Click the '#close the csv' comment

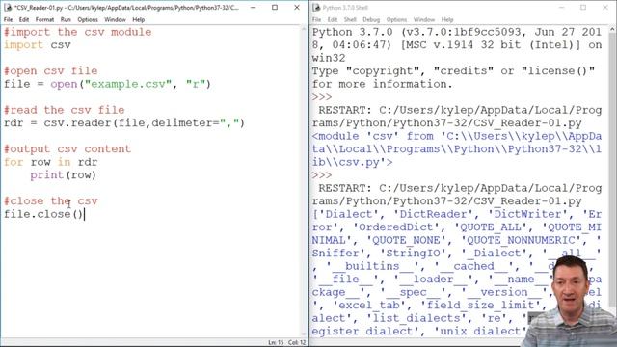pos(51,201)
